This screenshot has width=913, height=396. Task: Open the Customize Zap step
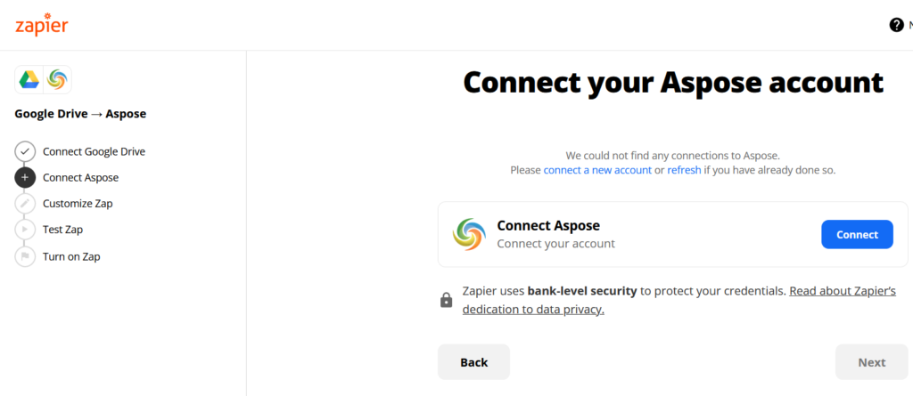tap(78, 204)
